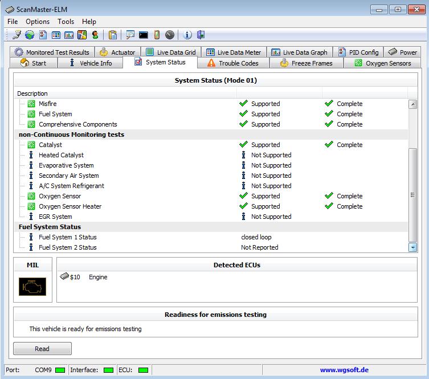Image resolution: width=429 pixels, height=379 pixels.
Task: Click the clipboard report toolbar icon
Action: pyautogui.click(x=113, y=35)
